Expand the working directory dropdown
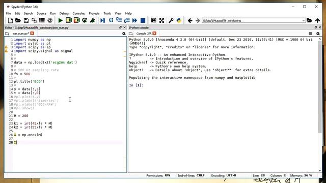326x183 pixels. [x=304, y=20]
